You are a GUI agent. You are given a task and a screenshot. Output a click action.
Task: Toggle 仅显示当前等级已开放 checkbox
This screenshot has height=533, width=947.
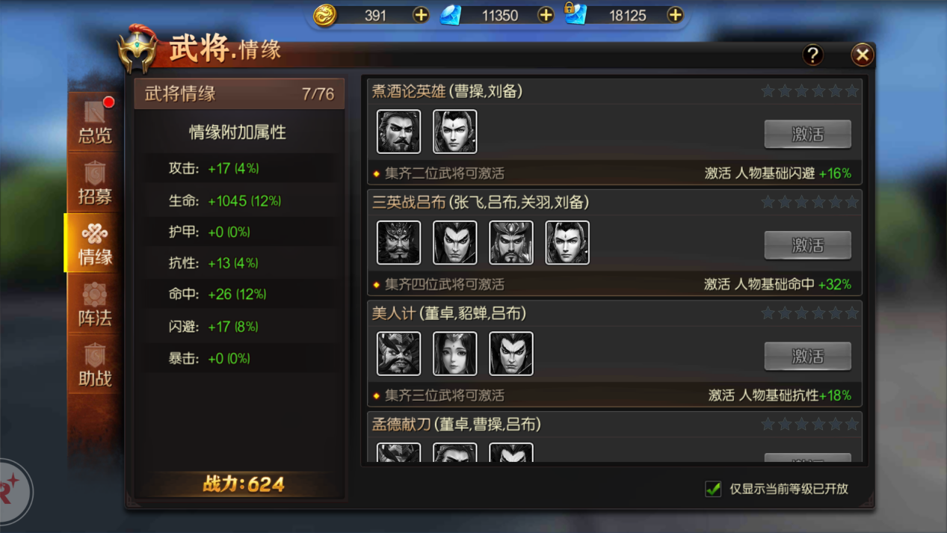(x=713, y=489)
